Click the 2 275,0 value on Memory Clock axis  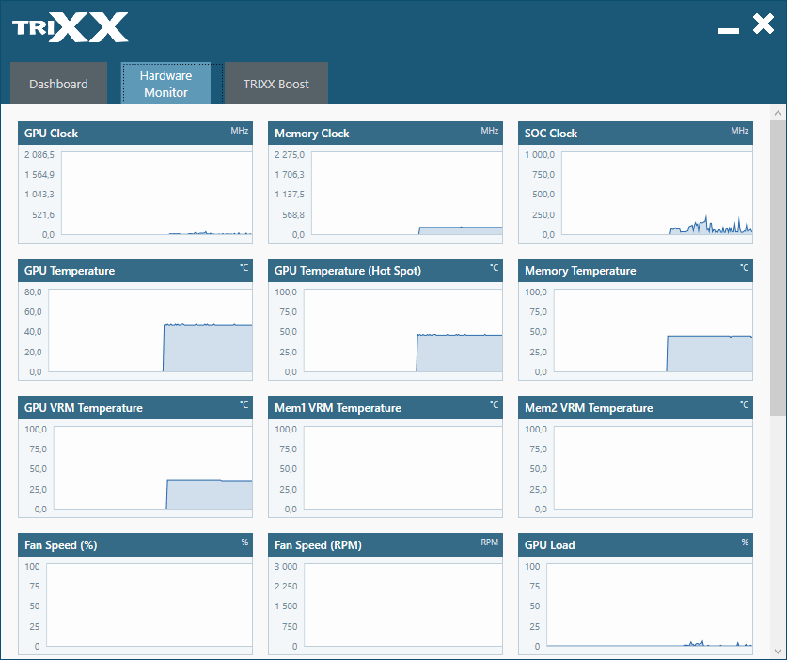(x=289, y=154)
